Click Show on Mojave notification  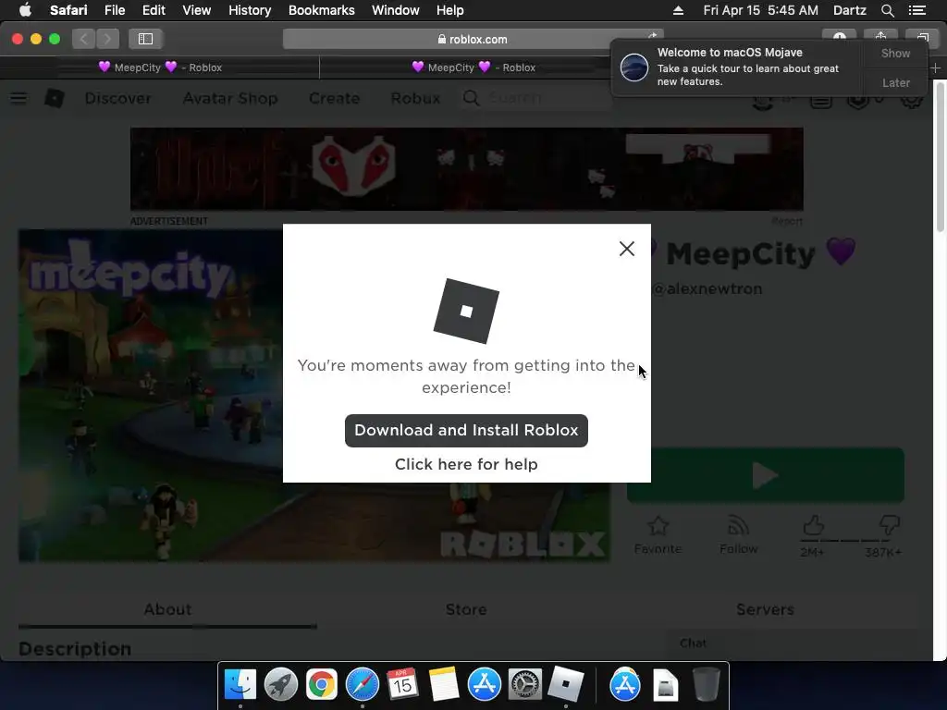click(x=895, y=53)
